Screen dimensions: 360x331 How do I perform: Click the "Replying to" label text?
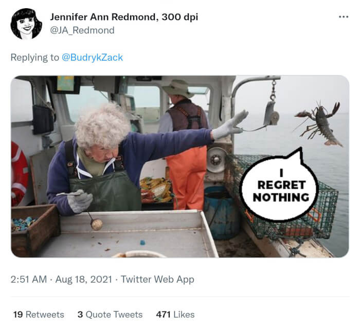34,57
